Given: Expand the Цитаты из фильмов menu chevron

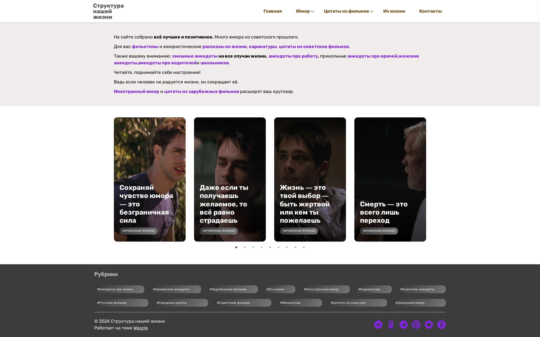Looking at the screenshot, I should coord(372,12).
